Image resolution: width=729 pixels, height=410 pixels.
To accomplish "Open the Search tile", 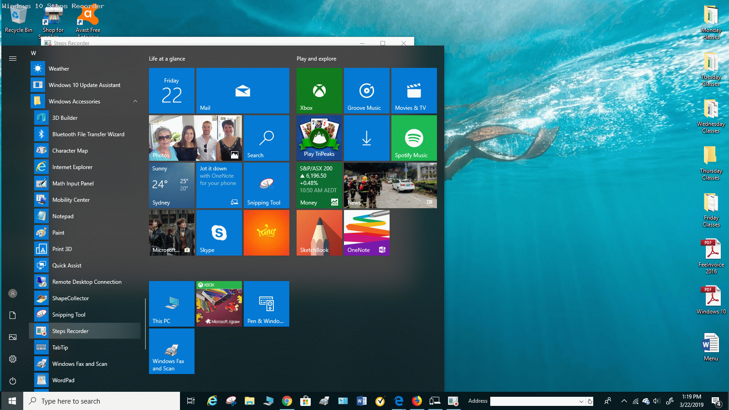I will (x=267, y=138).
